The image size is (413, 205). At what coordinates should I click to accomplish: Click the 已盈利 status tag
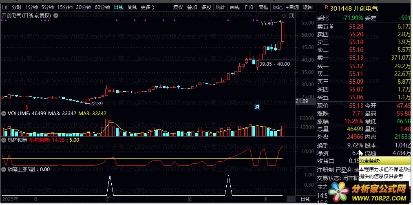point(344,170)
